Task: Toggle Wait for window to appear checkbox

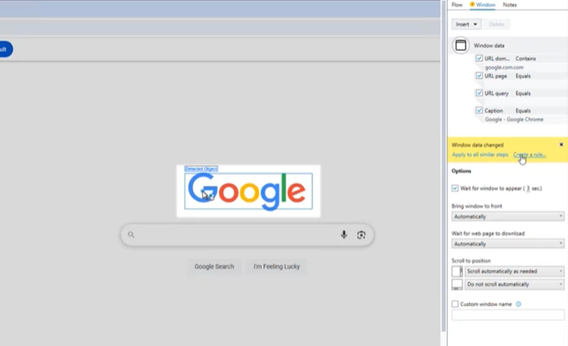Action: [455, 188]
